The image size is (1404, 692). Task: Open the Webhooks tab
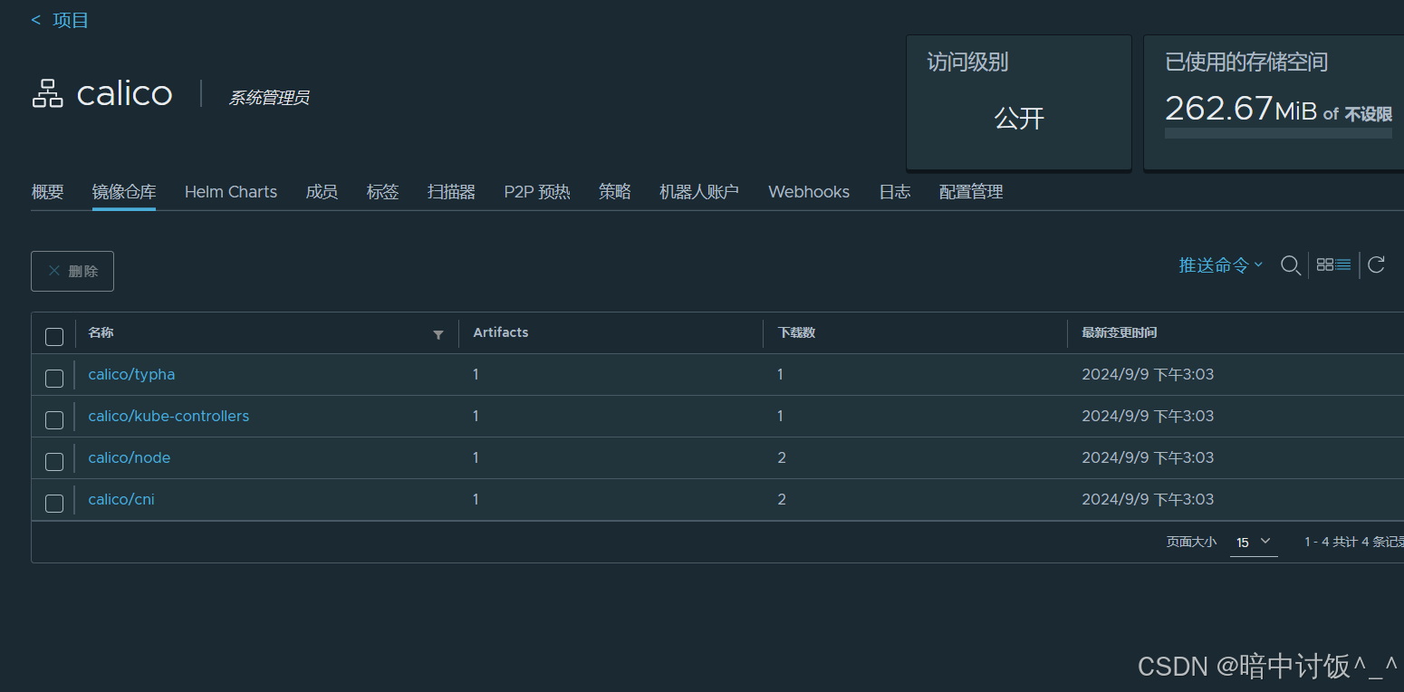(x=809, y=192)
